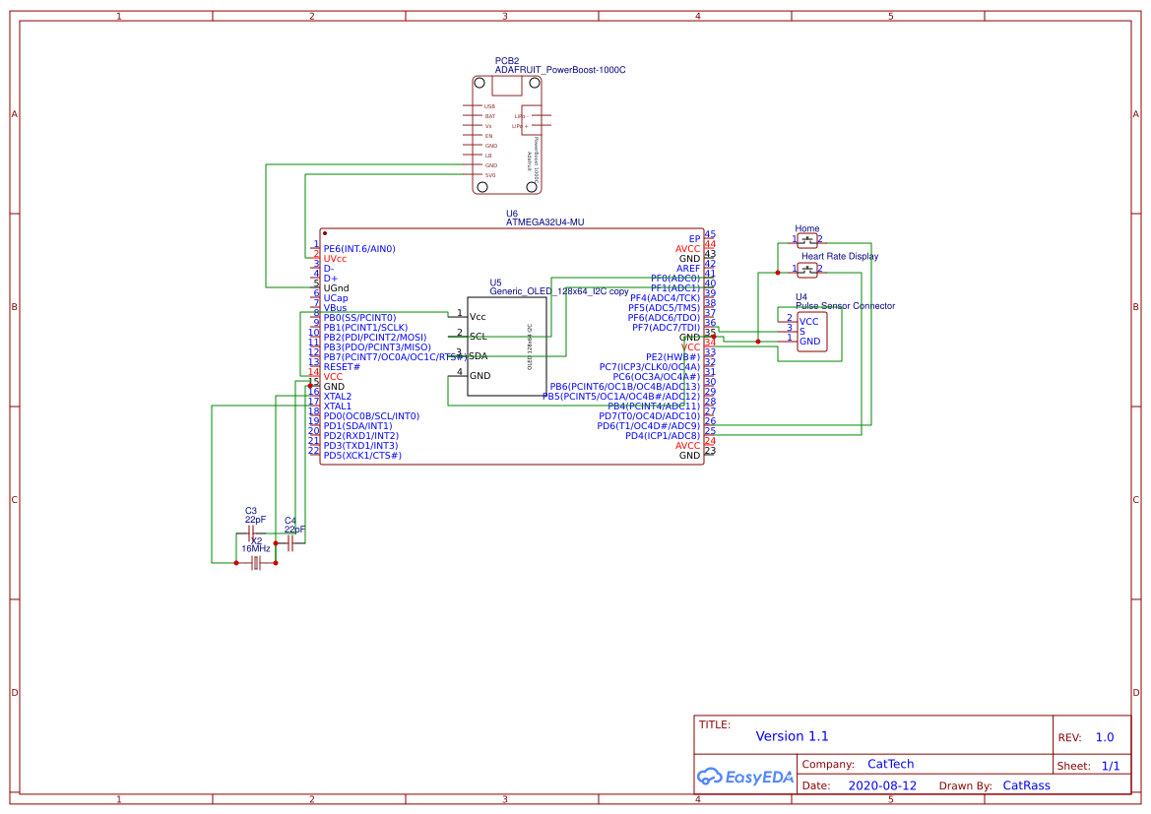Click the TITLE field showing Version 1.1
1151x814 pixels.
(x=792, y=736)
